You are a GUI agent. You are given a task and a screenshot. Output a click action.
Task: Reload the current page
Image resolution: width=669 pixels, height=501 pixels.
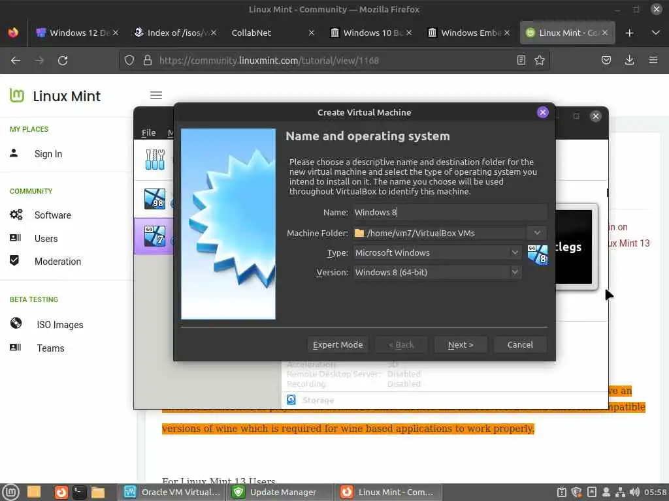click(63, 61)
